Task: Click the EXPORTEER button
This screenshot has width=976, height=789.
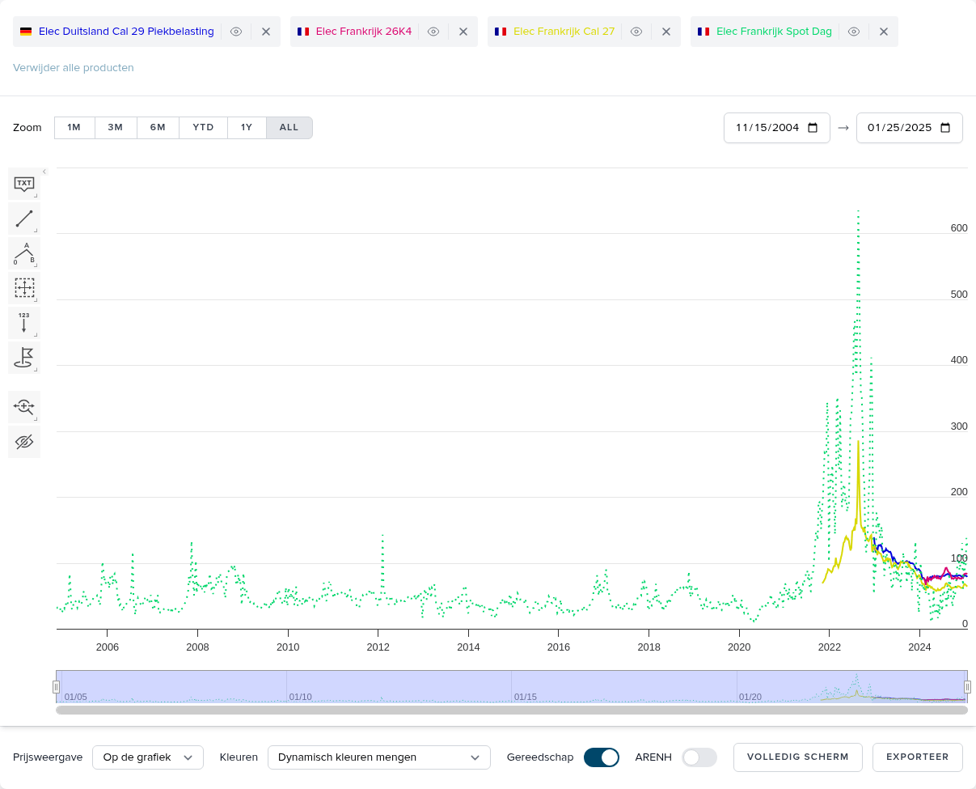Action: point(918,757)
